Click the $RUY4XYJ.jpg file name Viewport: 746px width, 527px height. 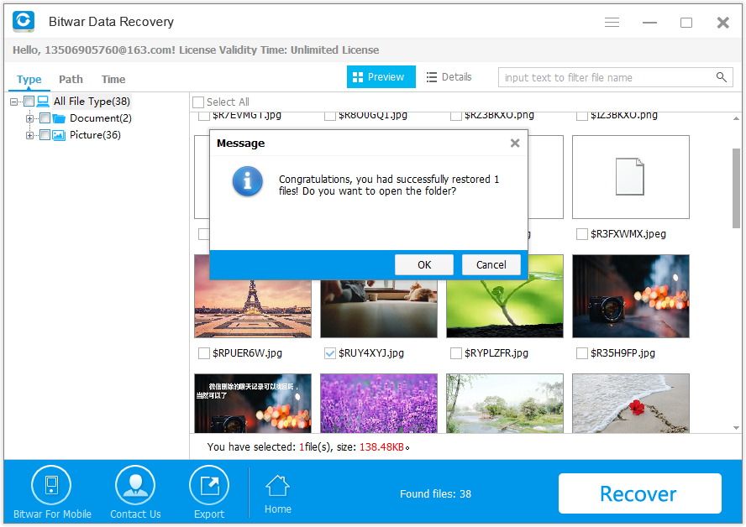pos(371,353)
